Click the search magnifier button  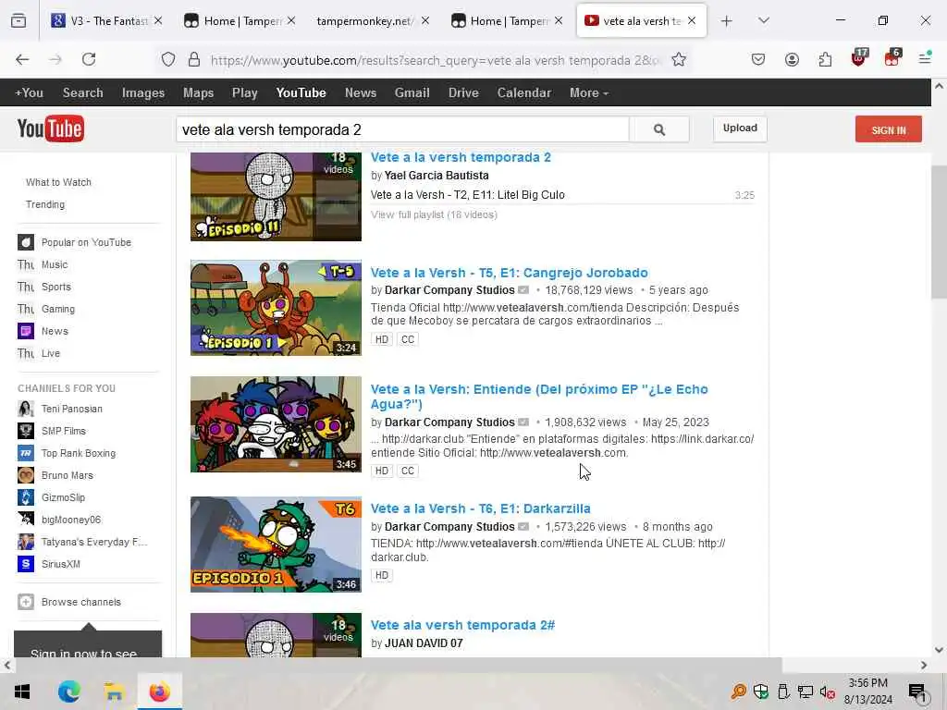658,129
